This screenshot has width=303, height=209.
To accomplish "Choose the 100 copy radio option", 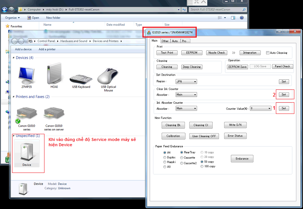I will (x=202, y=166).
